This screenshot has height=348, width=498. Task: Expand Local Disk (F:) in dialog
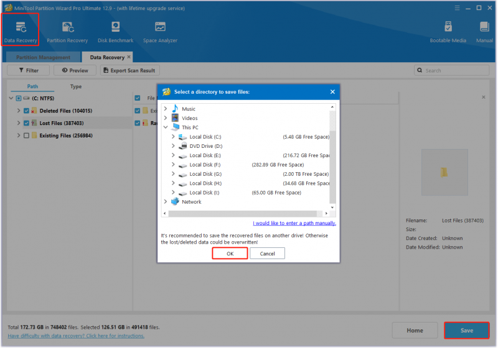point(173,164)
